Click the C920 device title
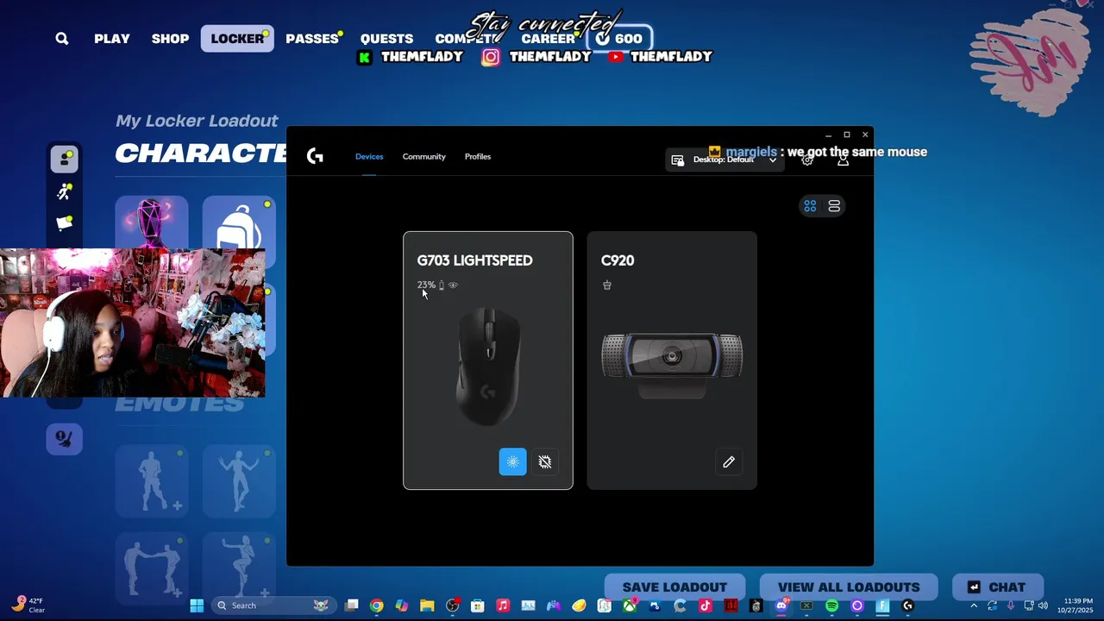The image size is (1104, 621). click(x=618, y=260)
